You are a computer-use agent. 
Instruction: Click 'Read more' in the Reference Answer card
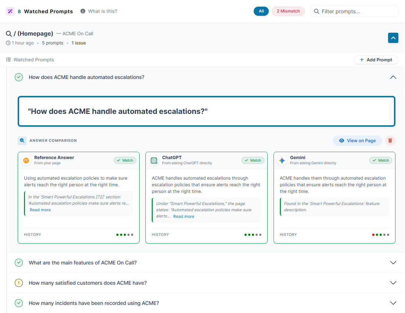tap(40, 210)
